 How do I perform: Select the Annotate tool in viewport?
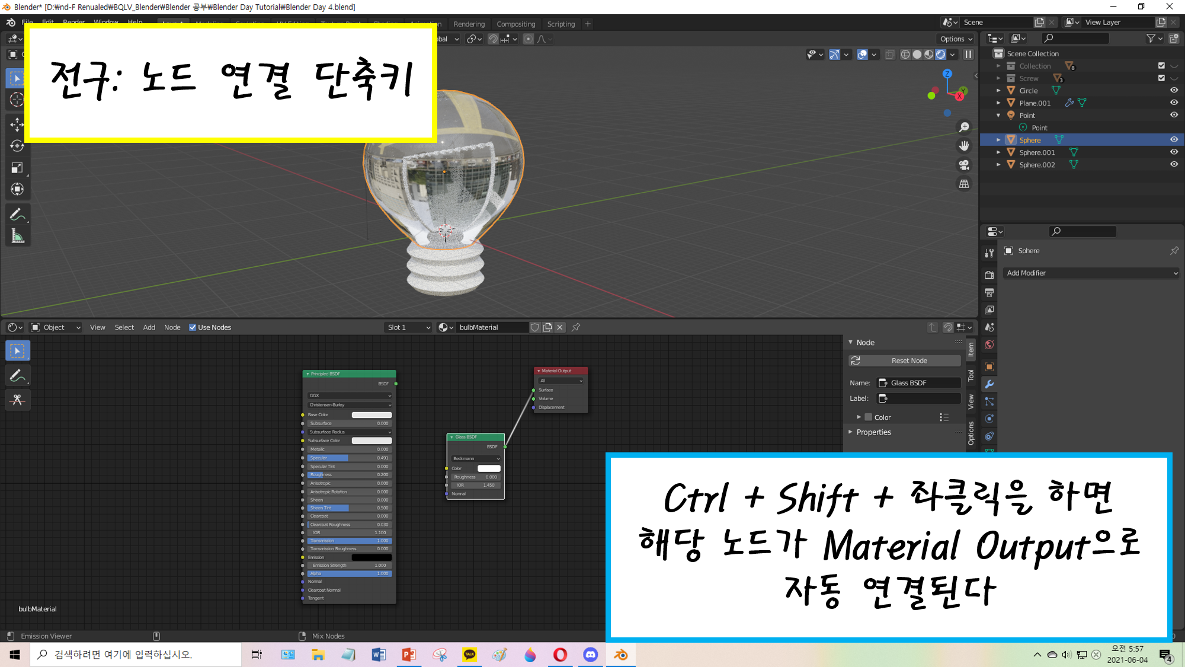17,215
